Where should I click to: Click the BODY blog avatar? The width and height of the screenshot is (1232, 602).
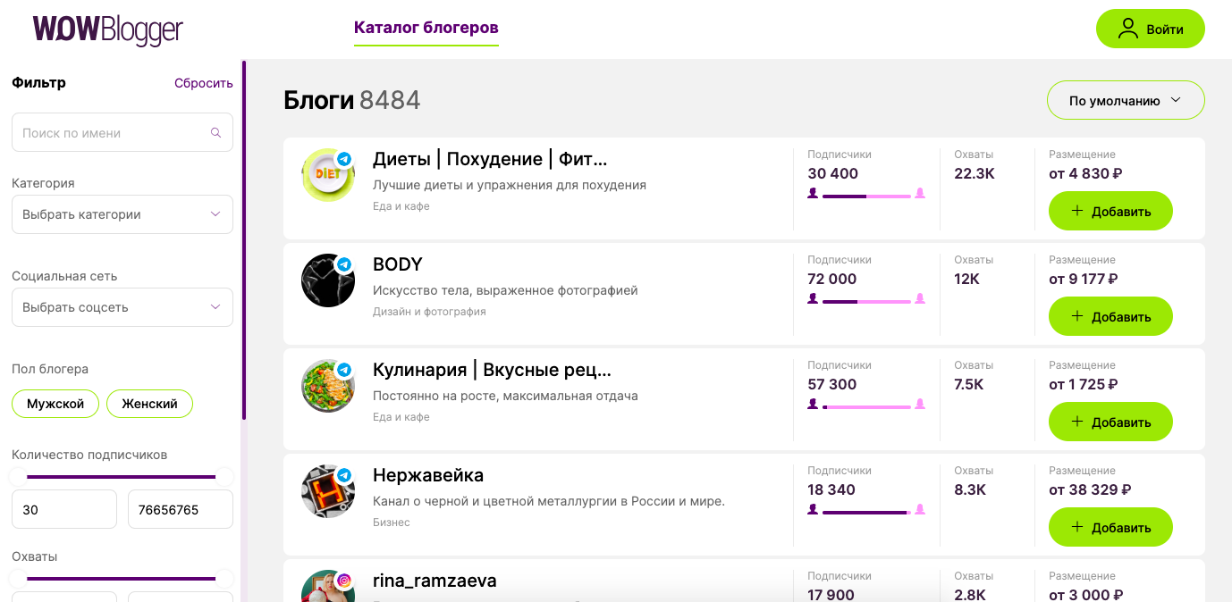point(327,280)
